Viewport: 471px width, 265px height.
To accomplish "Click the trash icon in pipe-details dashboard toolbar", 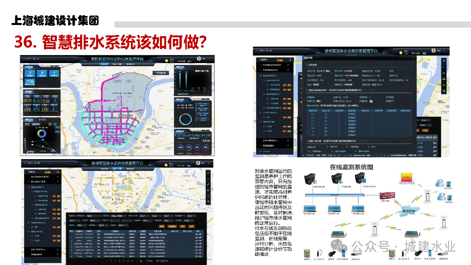I will 444,91.
